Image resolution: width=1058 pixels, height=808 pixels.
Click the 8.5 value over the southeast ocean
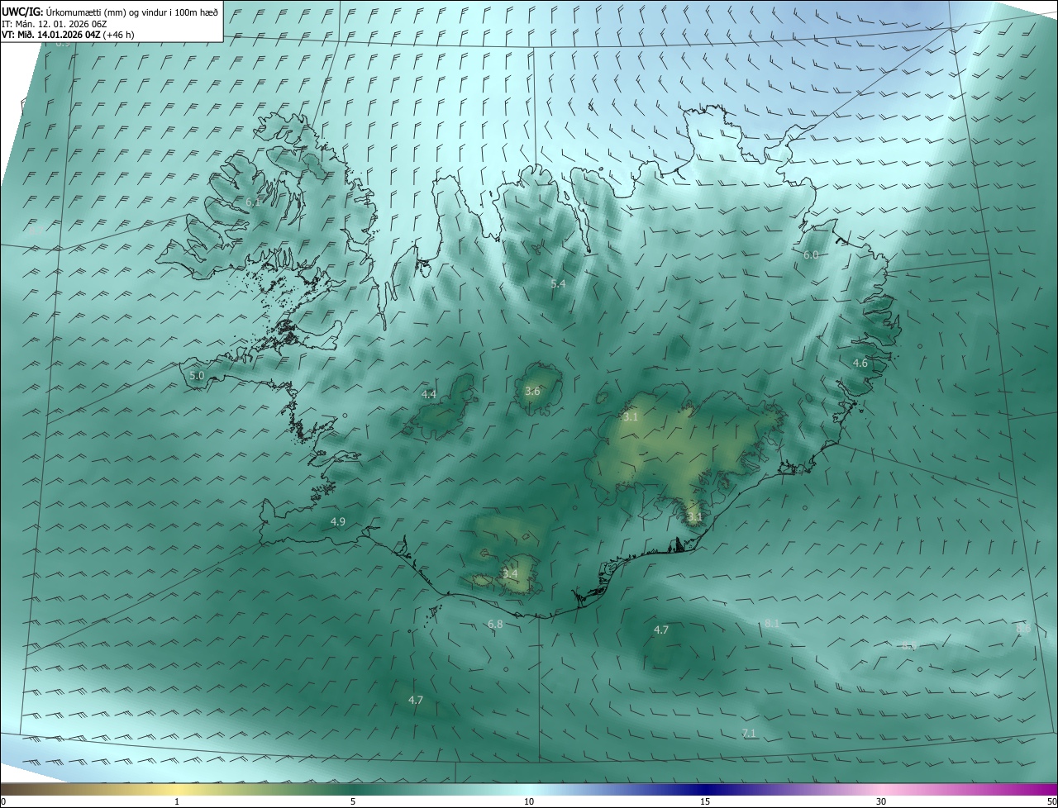(x=909, y=646)
